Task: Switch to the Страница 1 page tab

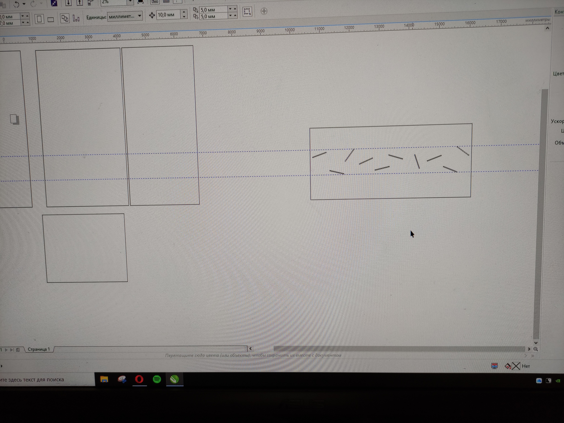Action: click(x=39, y=349)
